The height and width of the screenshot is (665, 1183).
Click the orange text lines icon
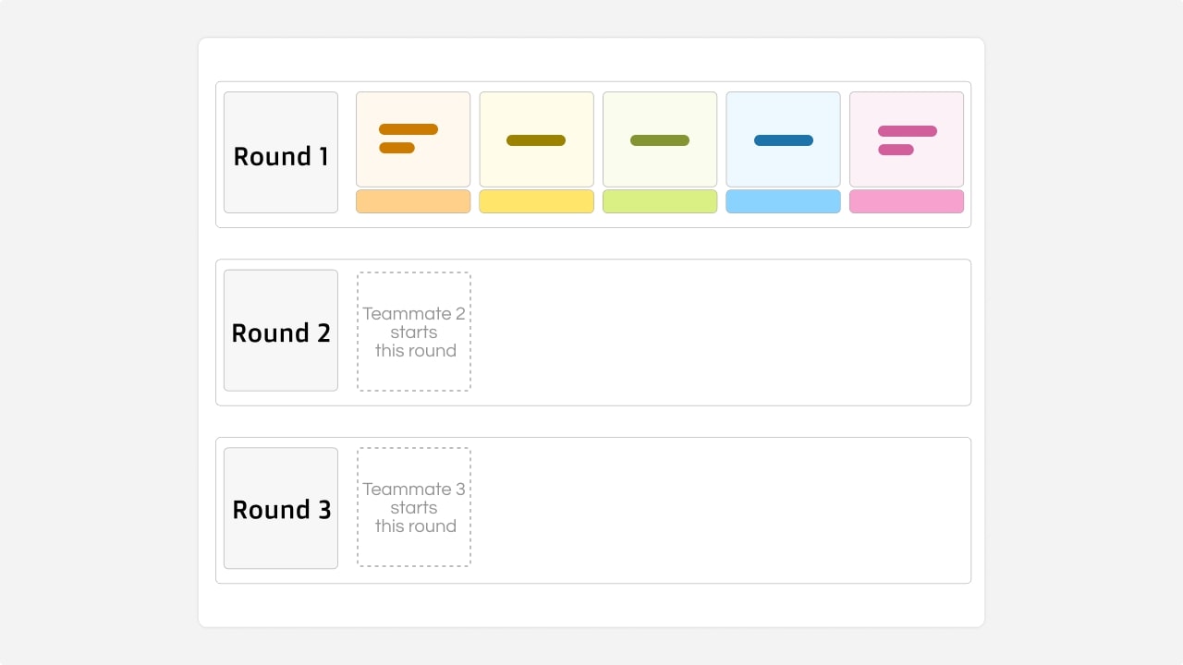408,139
